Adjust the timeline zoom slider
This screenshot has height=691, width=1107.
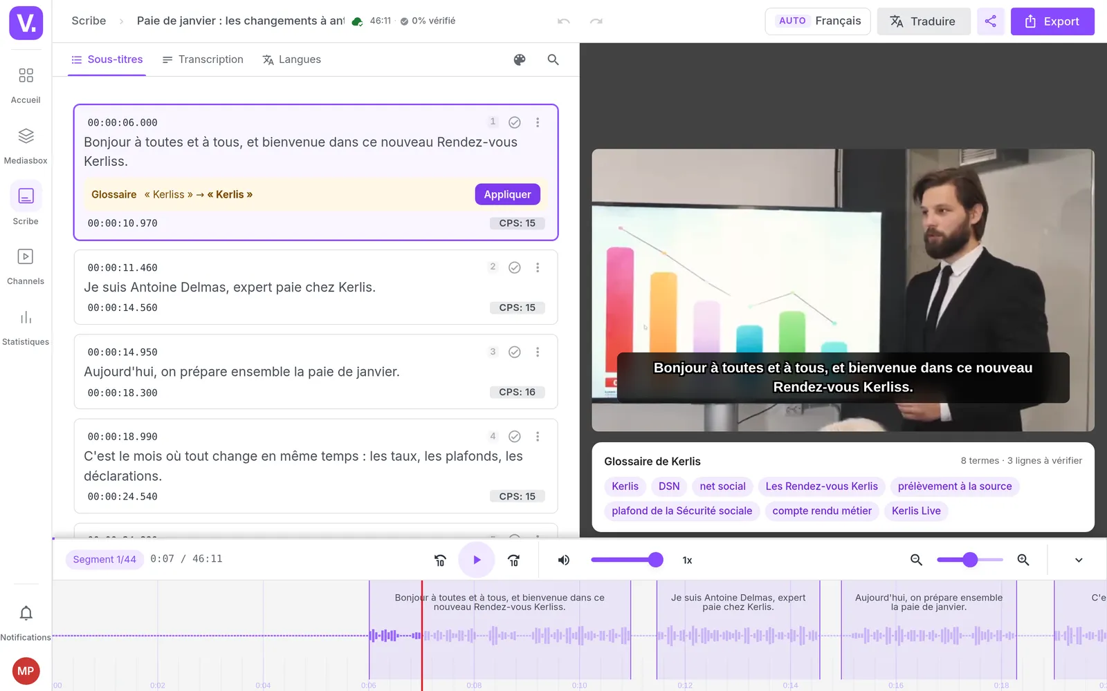pyautogui.click(x=969, y=560)
